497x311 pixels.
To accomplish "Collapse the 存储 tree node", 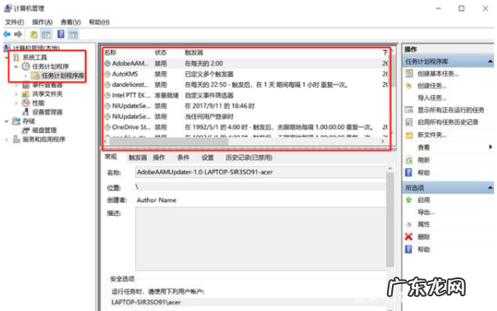I will coord(7,121).
